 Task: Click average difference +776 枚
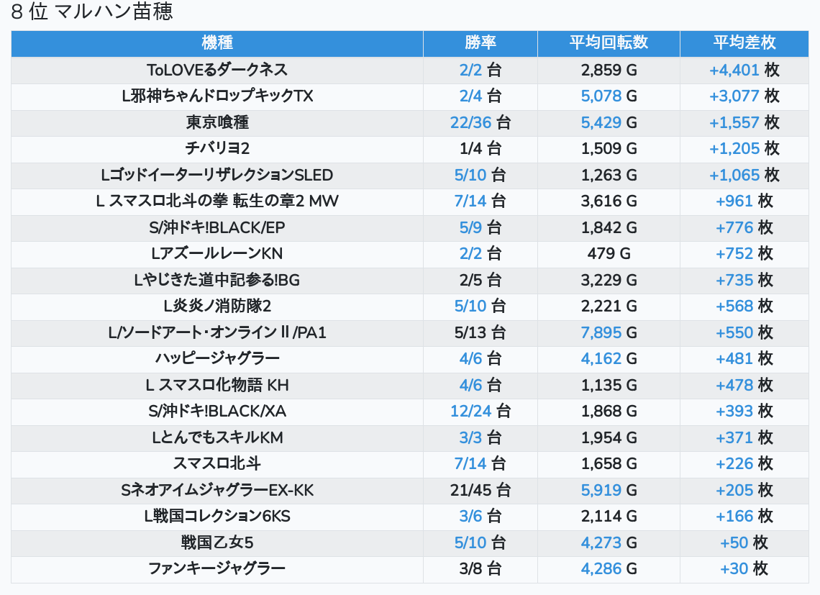pos(744,227)
